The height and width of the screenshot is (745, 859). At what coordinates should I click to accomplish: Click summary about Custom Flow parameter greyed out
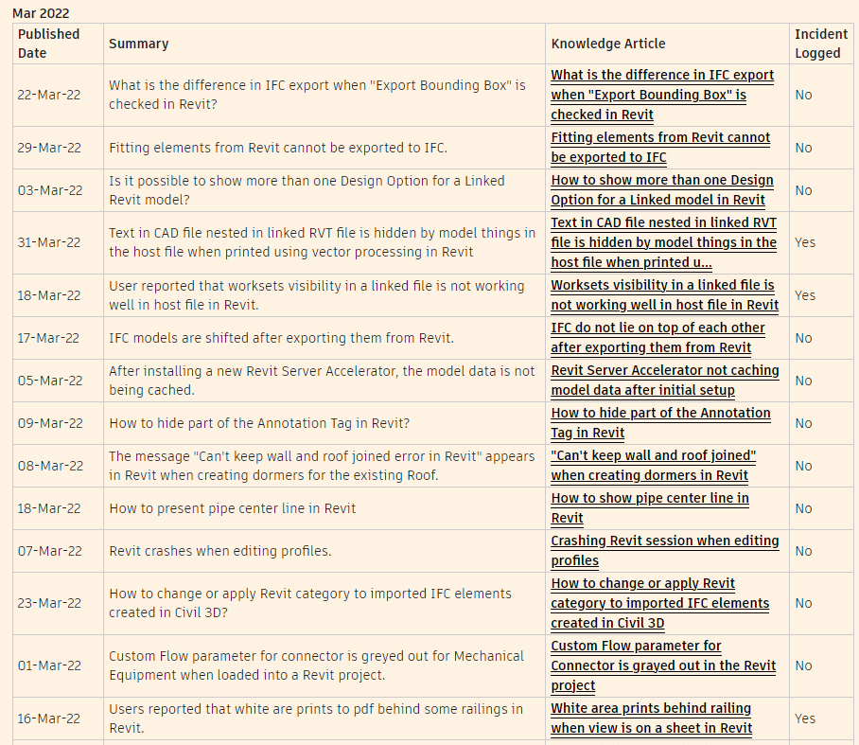(316, 665)
